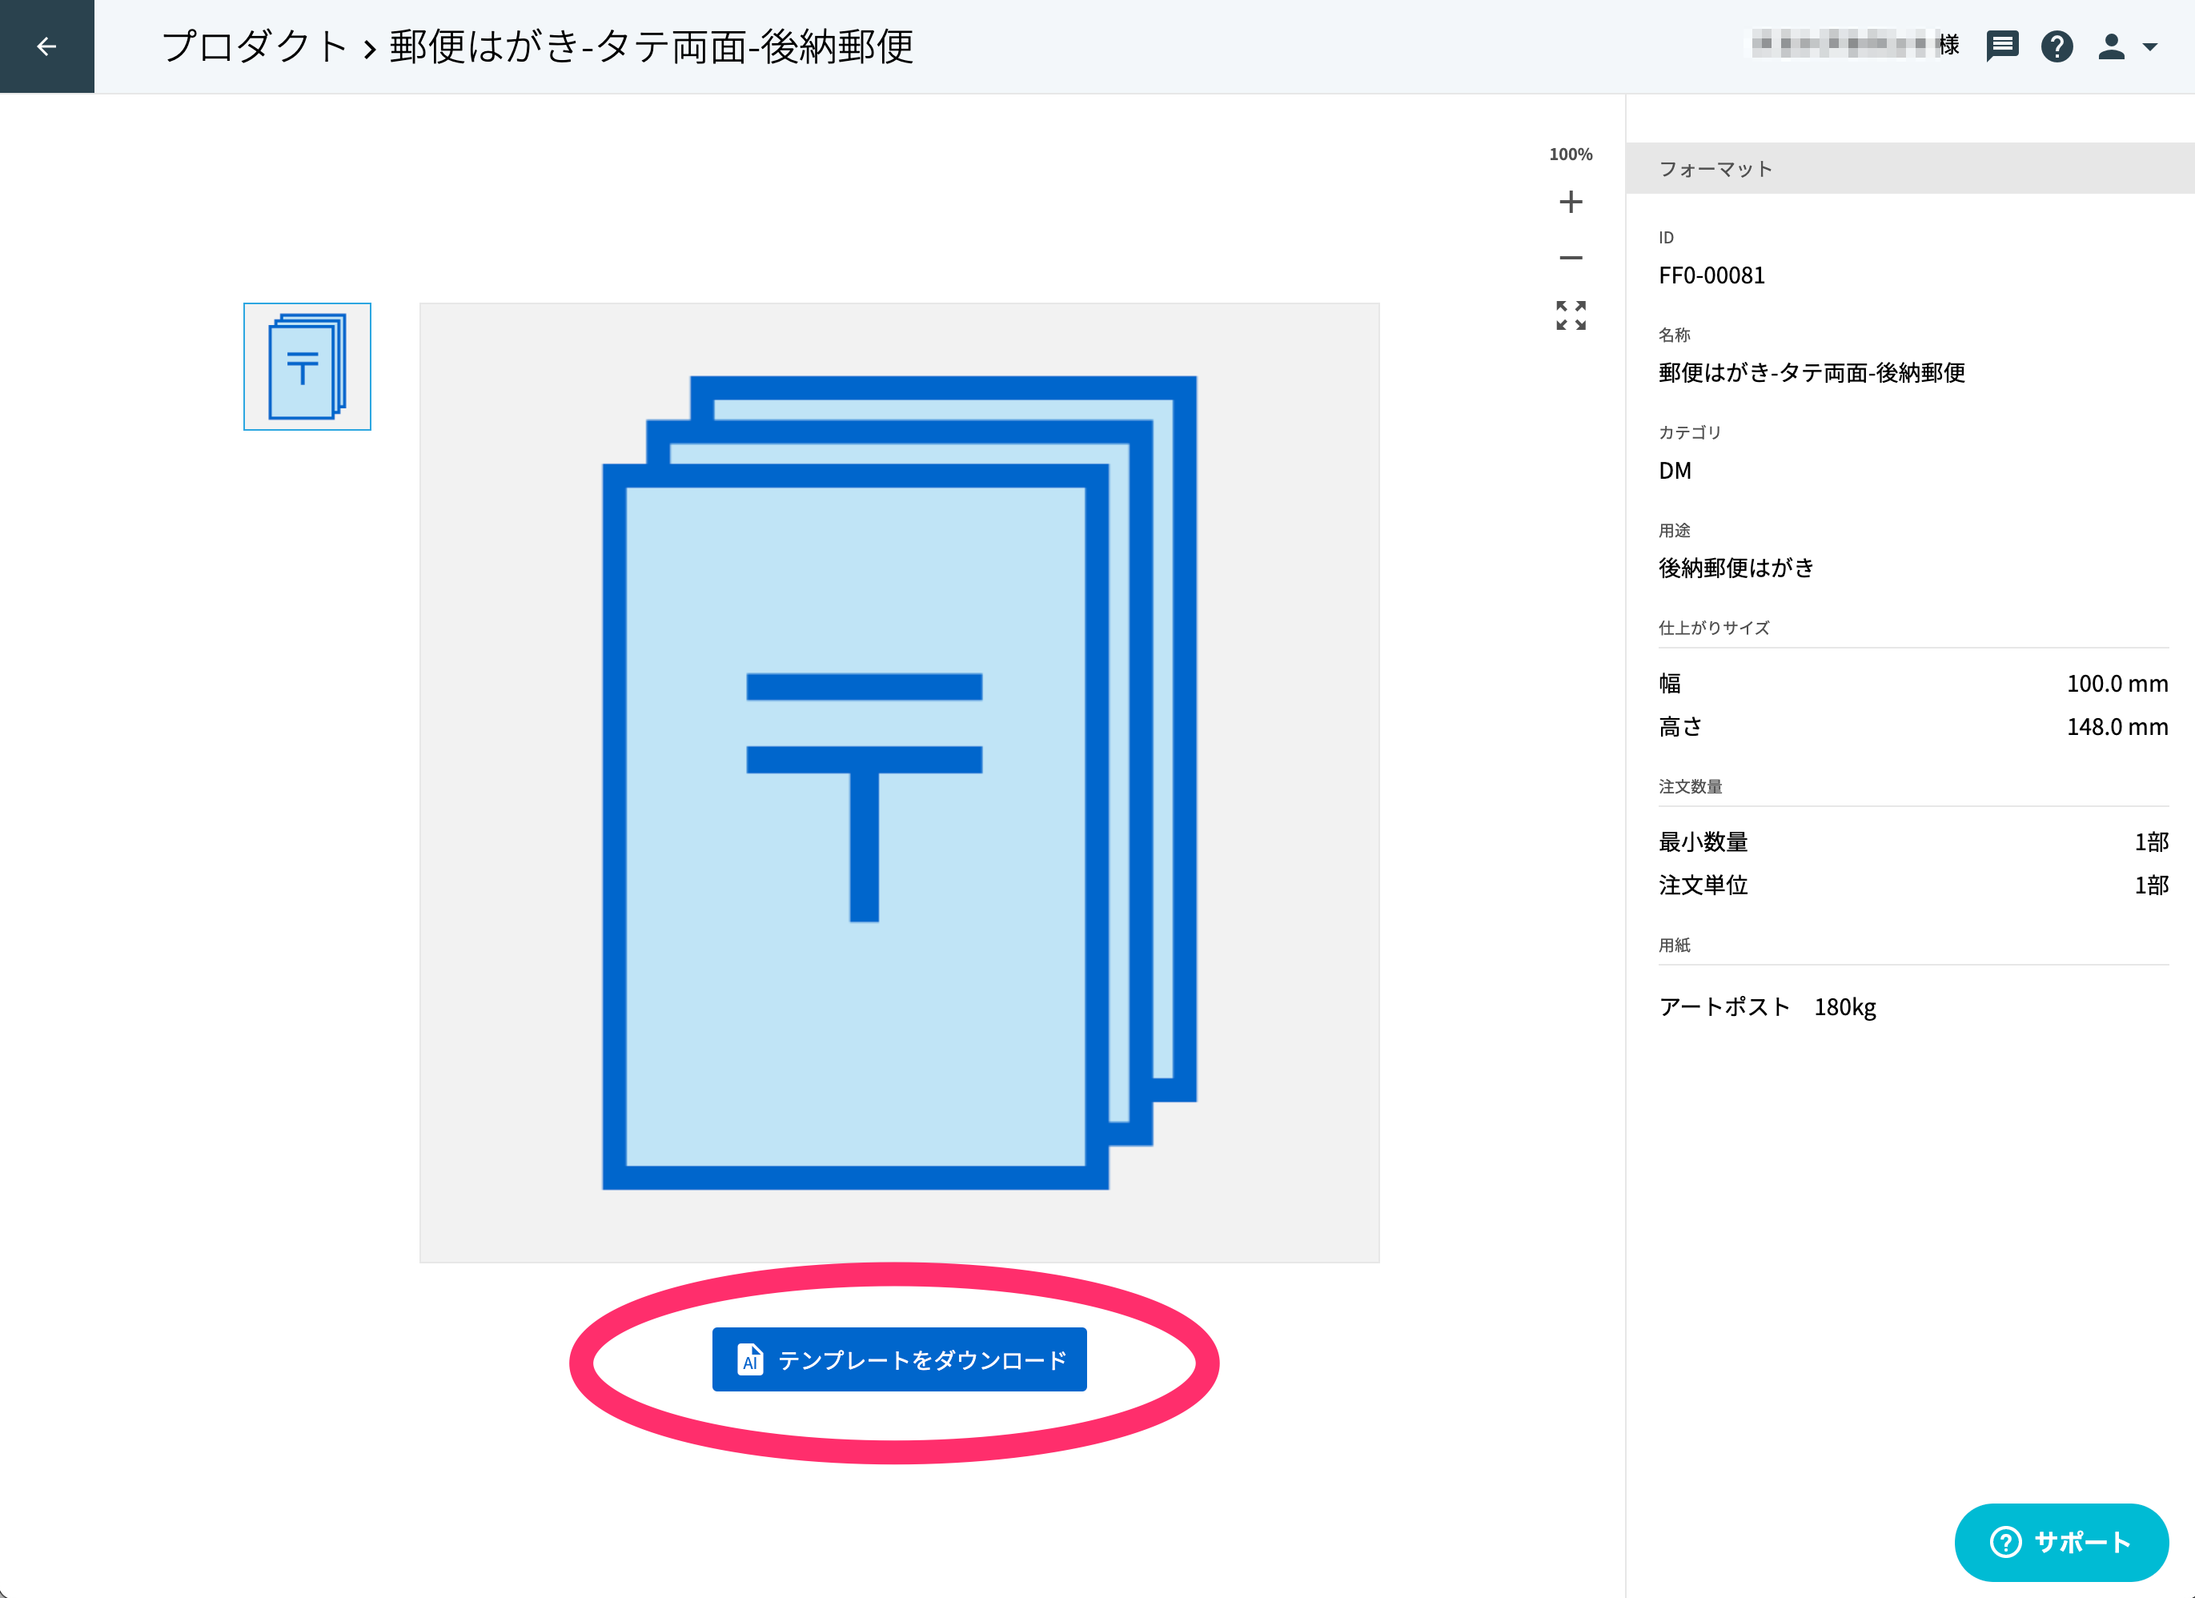Click the フォーマット section header
The height and width of the screenshot is (1598, 2195).
click(x=1911, y=168)
